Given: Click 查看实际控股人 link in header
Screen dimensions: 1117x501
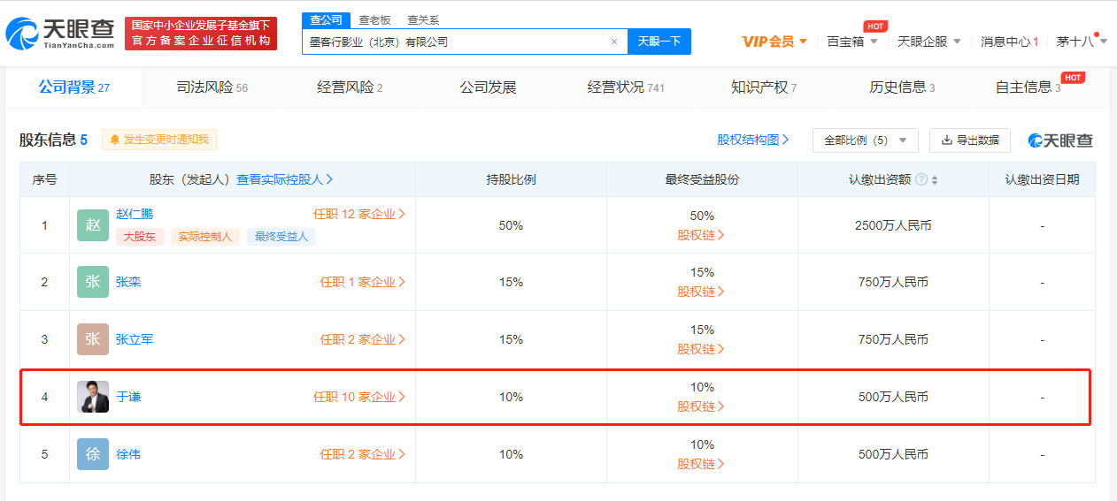Looking at the screenshot, I should click(285, 179).
